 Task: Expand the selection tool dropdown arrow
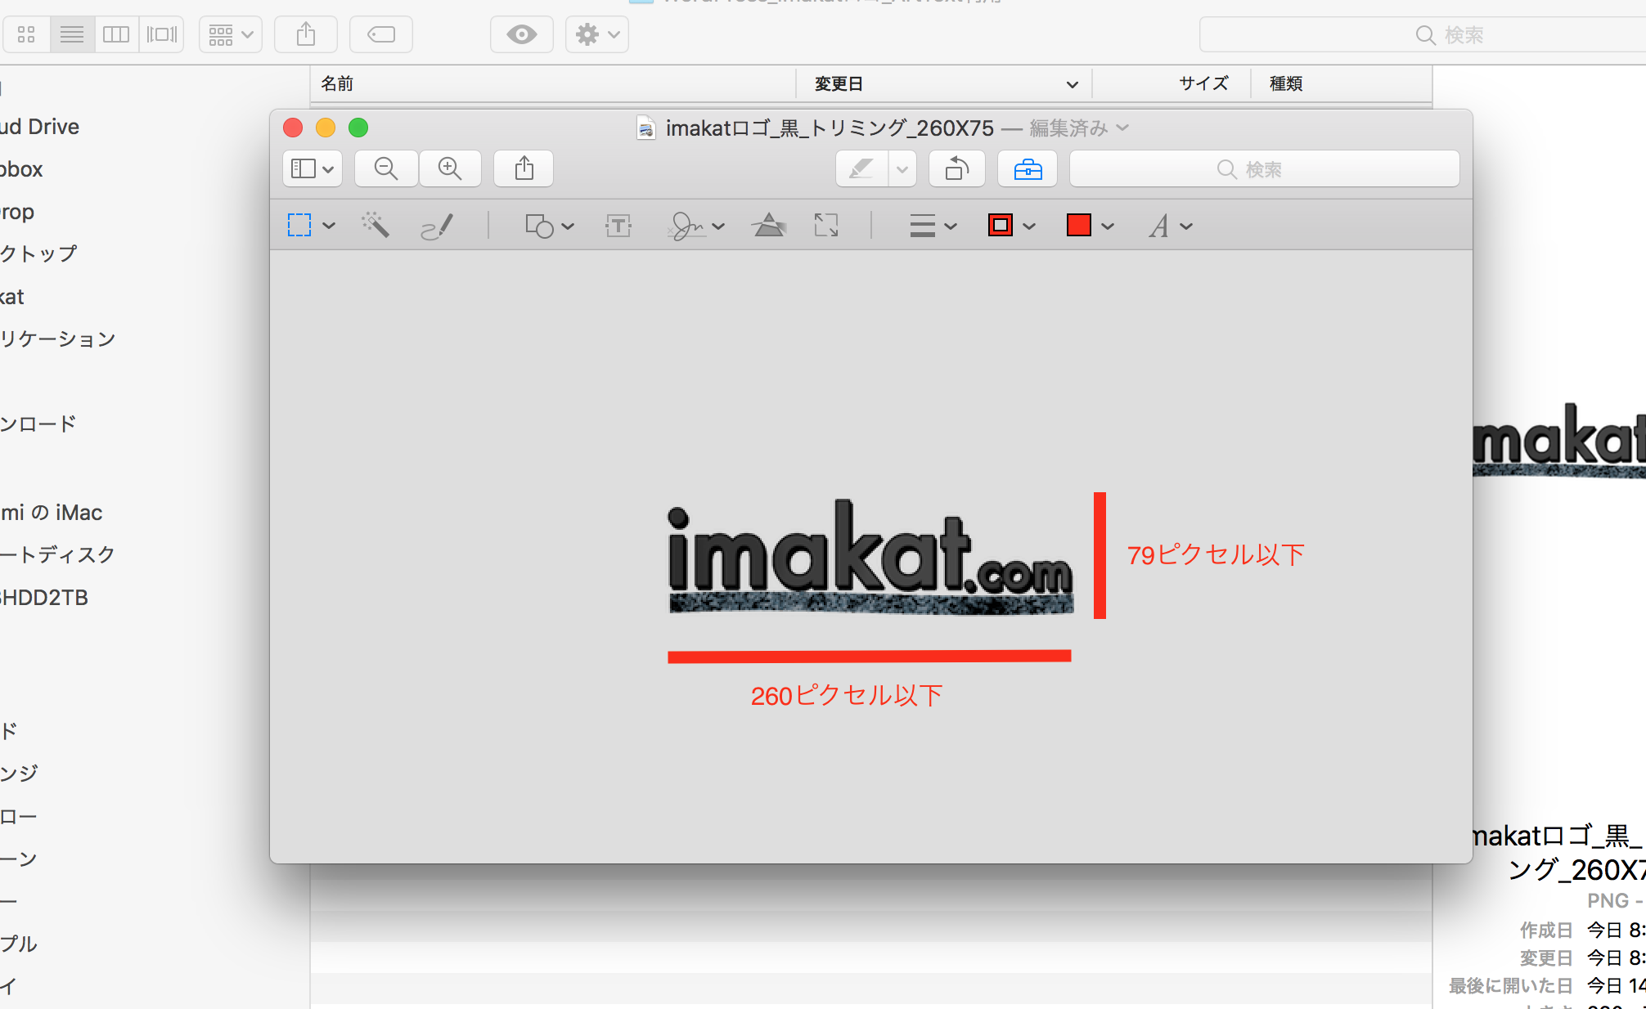click(x=329, y=226)
